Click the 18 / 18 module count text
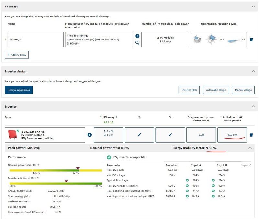The width and height of the screenshot is (259, 219). [108, 122]
